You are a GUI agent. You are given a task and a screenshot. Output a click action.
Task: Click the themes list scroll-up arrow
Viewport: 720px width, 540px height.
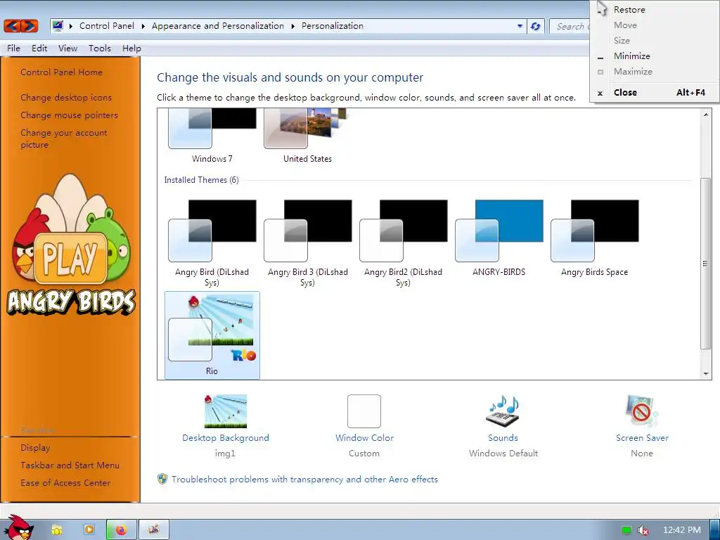tap(706, 115)
